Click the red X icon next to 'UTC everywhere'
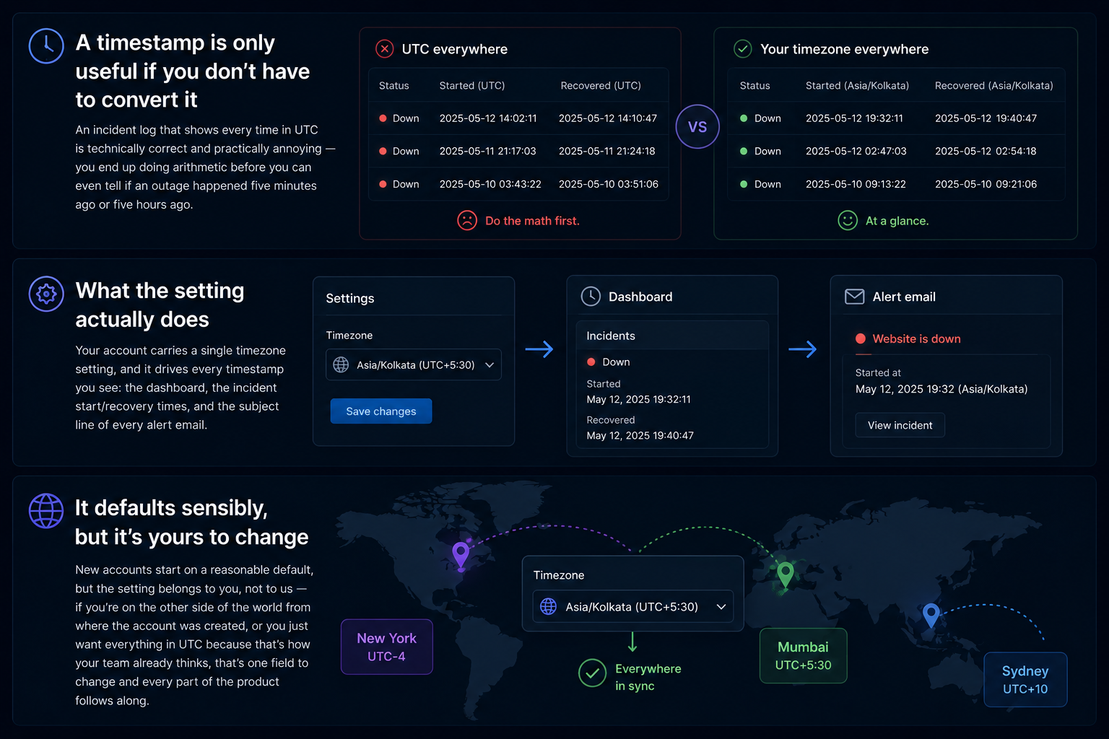The image size is (1109, 739). [x=385, y=49]
